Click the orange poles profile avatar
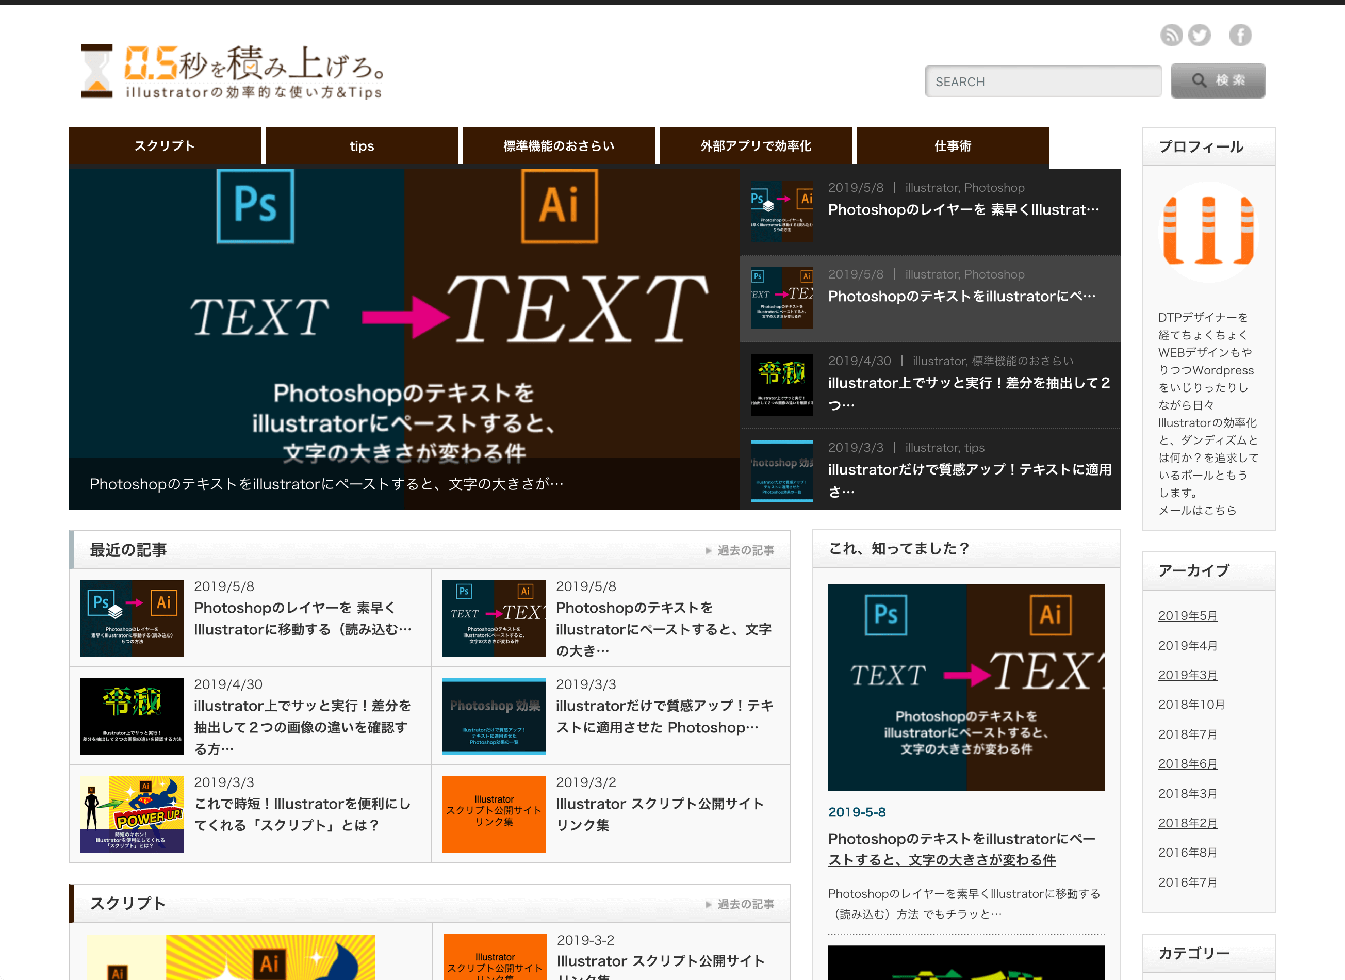This screenshot has height=980, width=1345. pos(1208,232)
